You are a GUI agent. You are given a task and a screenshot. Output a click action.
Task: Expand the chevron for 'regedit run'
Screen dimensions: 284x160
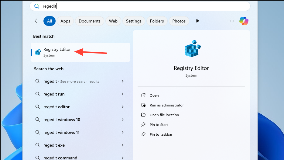point(123,94)
